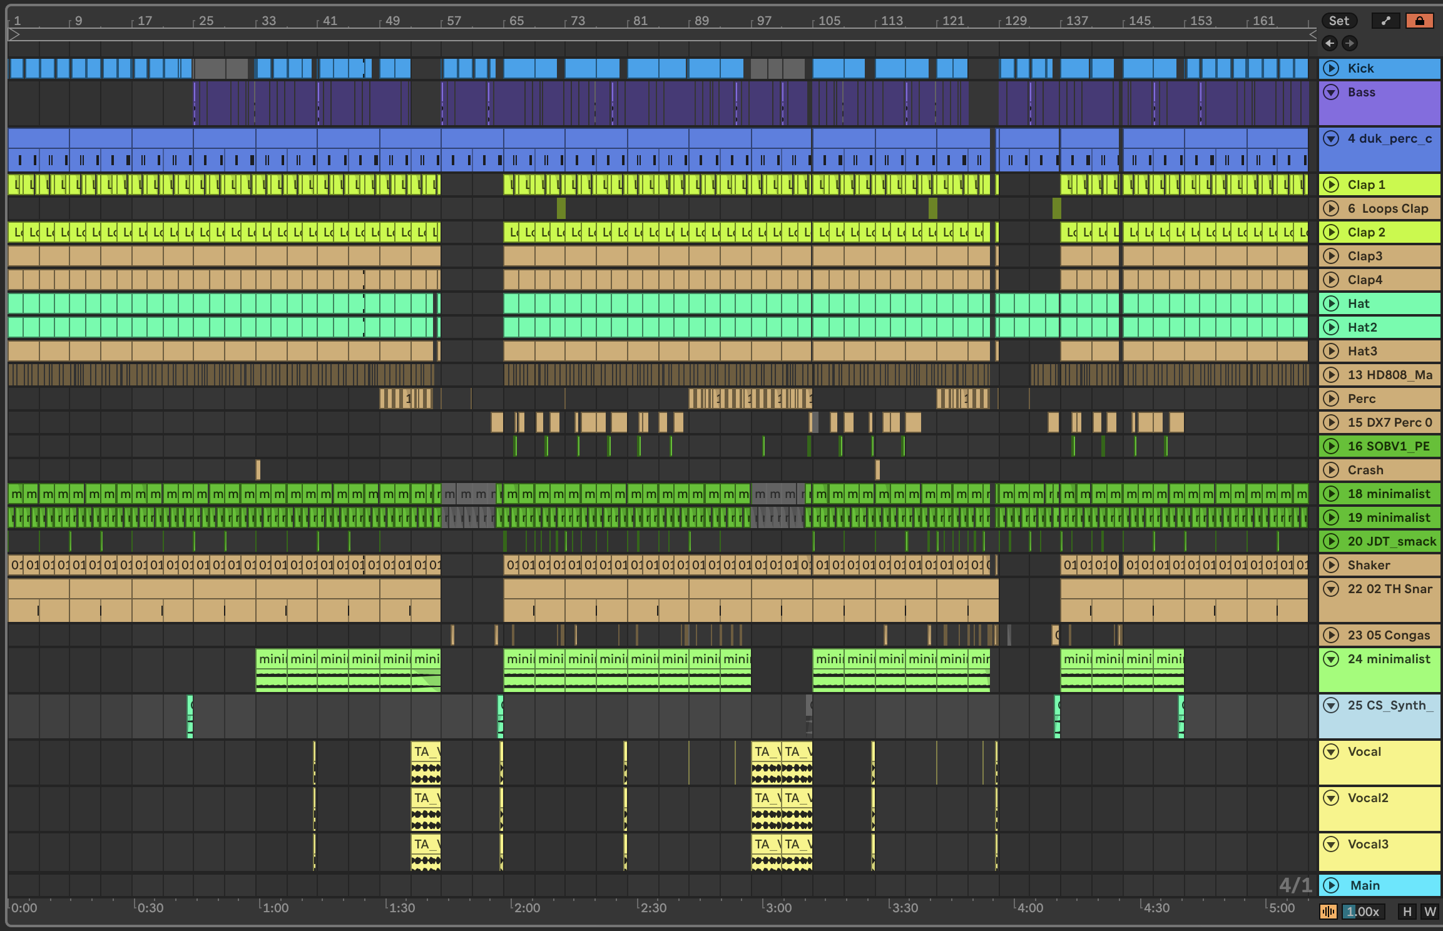Unfold the Shaker track

(x=1331, y=565)
